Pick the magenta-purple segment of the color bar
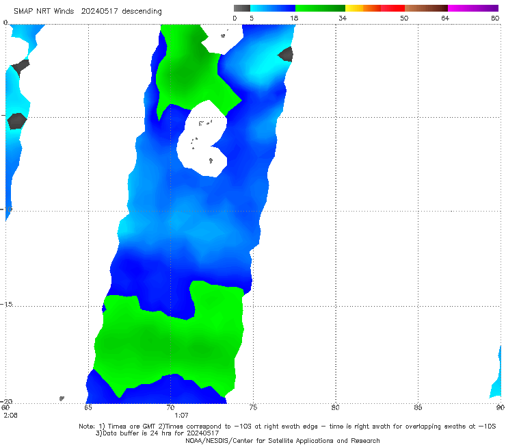Screen dimensions: 506x445 (x=473, y=8)
